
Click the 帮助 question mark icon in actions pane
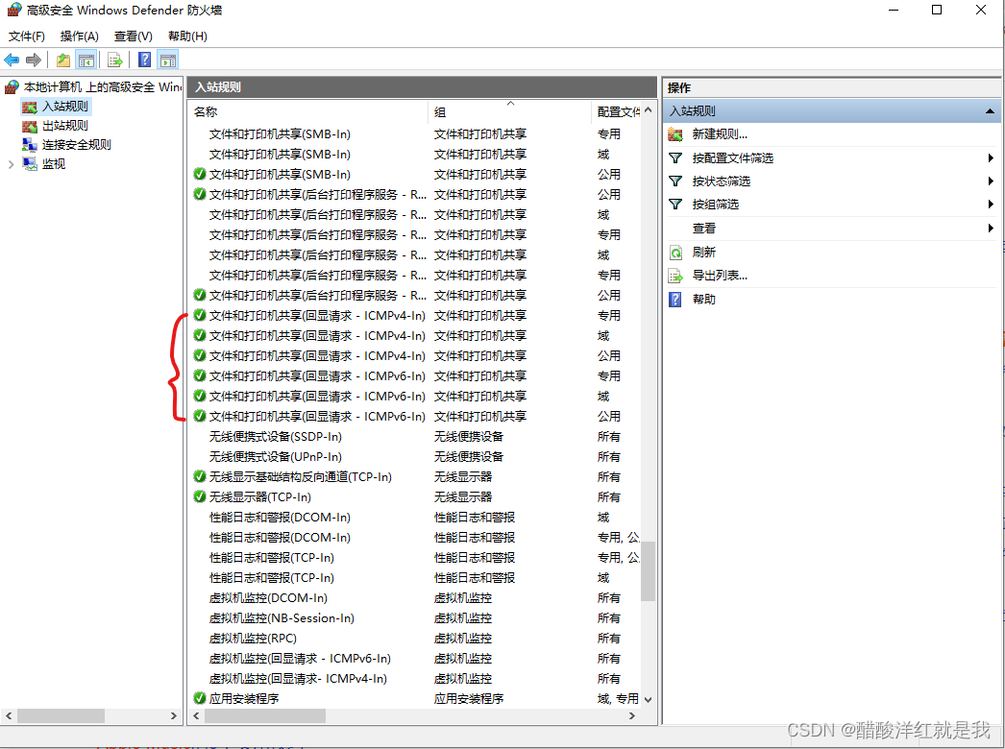click(x=675, y=300)
